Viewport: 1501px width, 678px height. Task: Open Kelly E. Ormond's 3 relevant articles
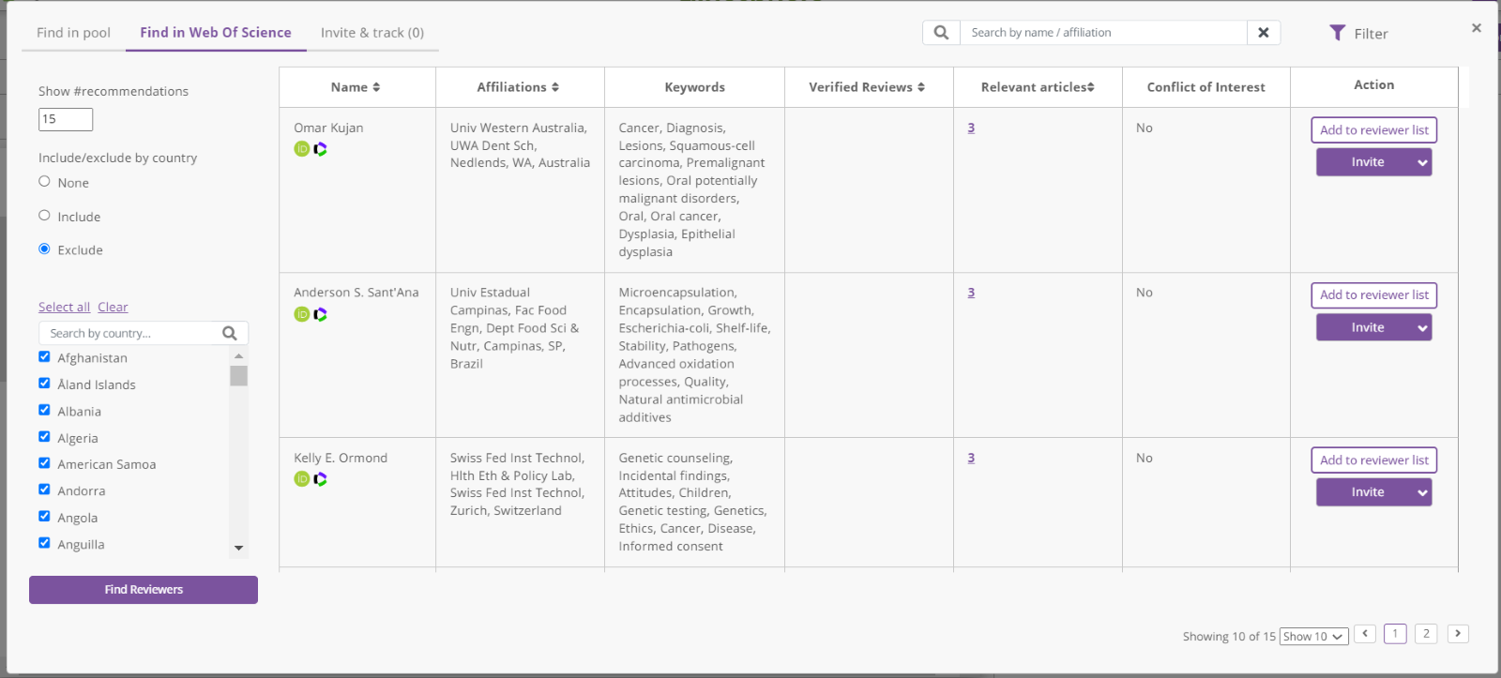(x=971, y=459)
